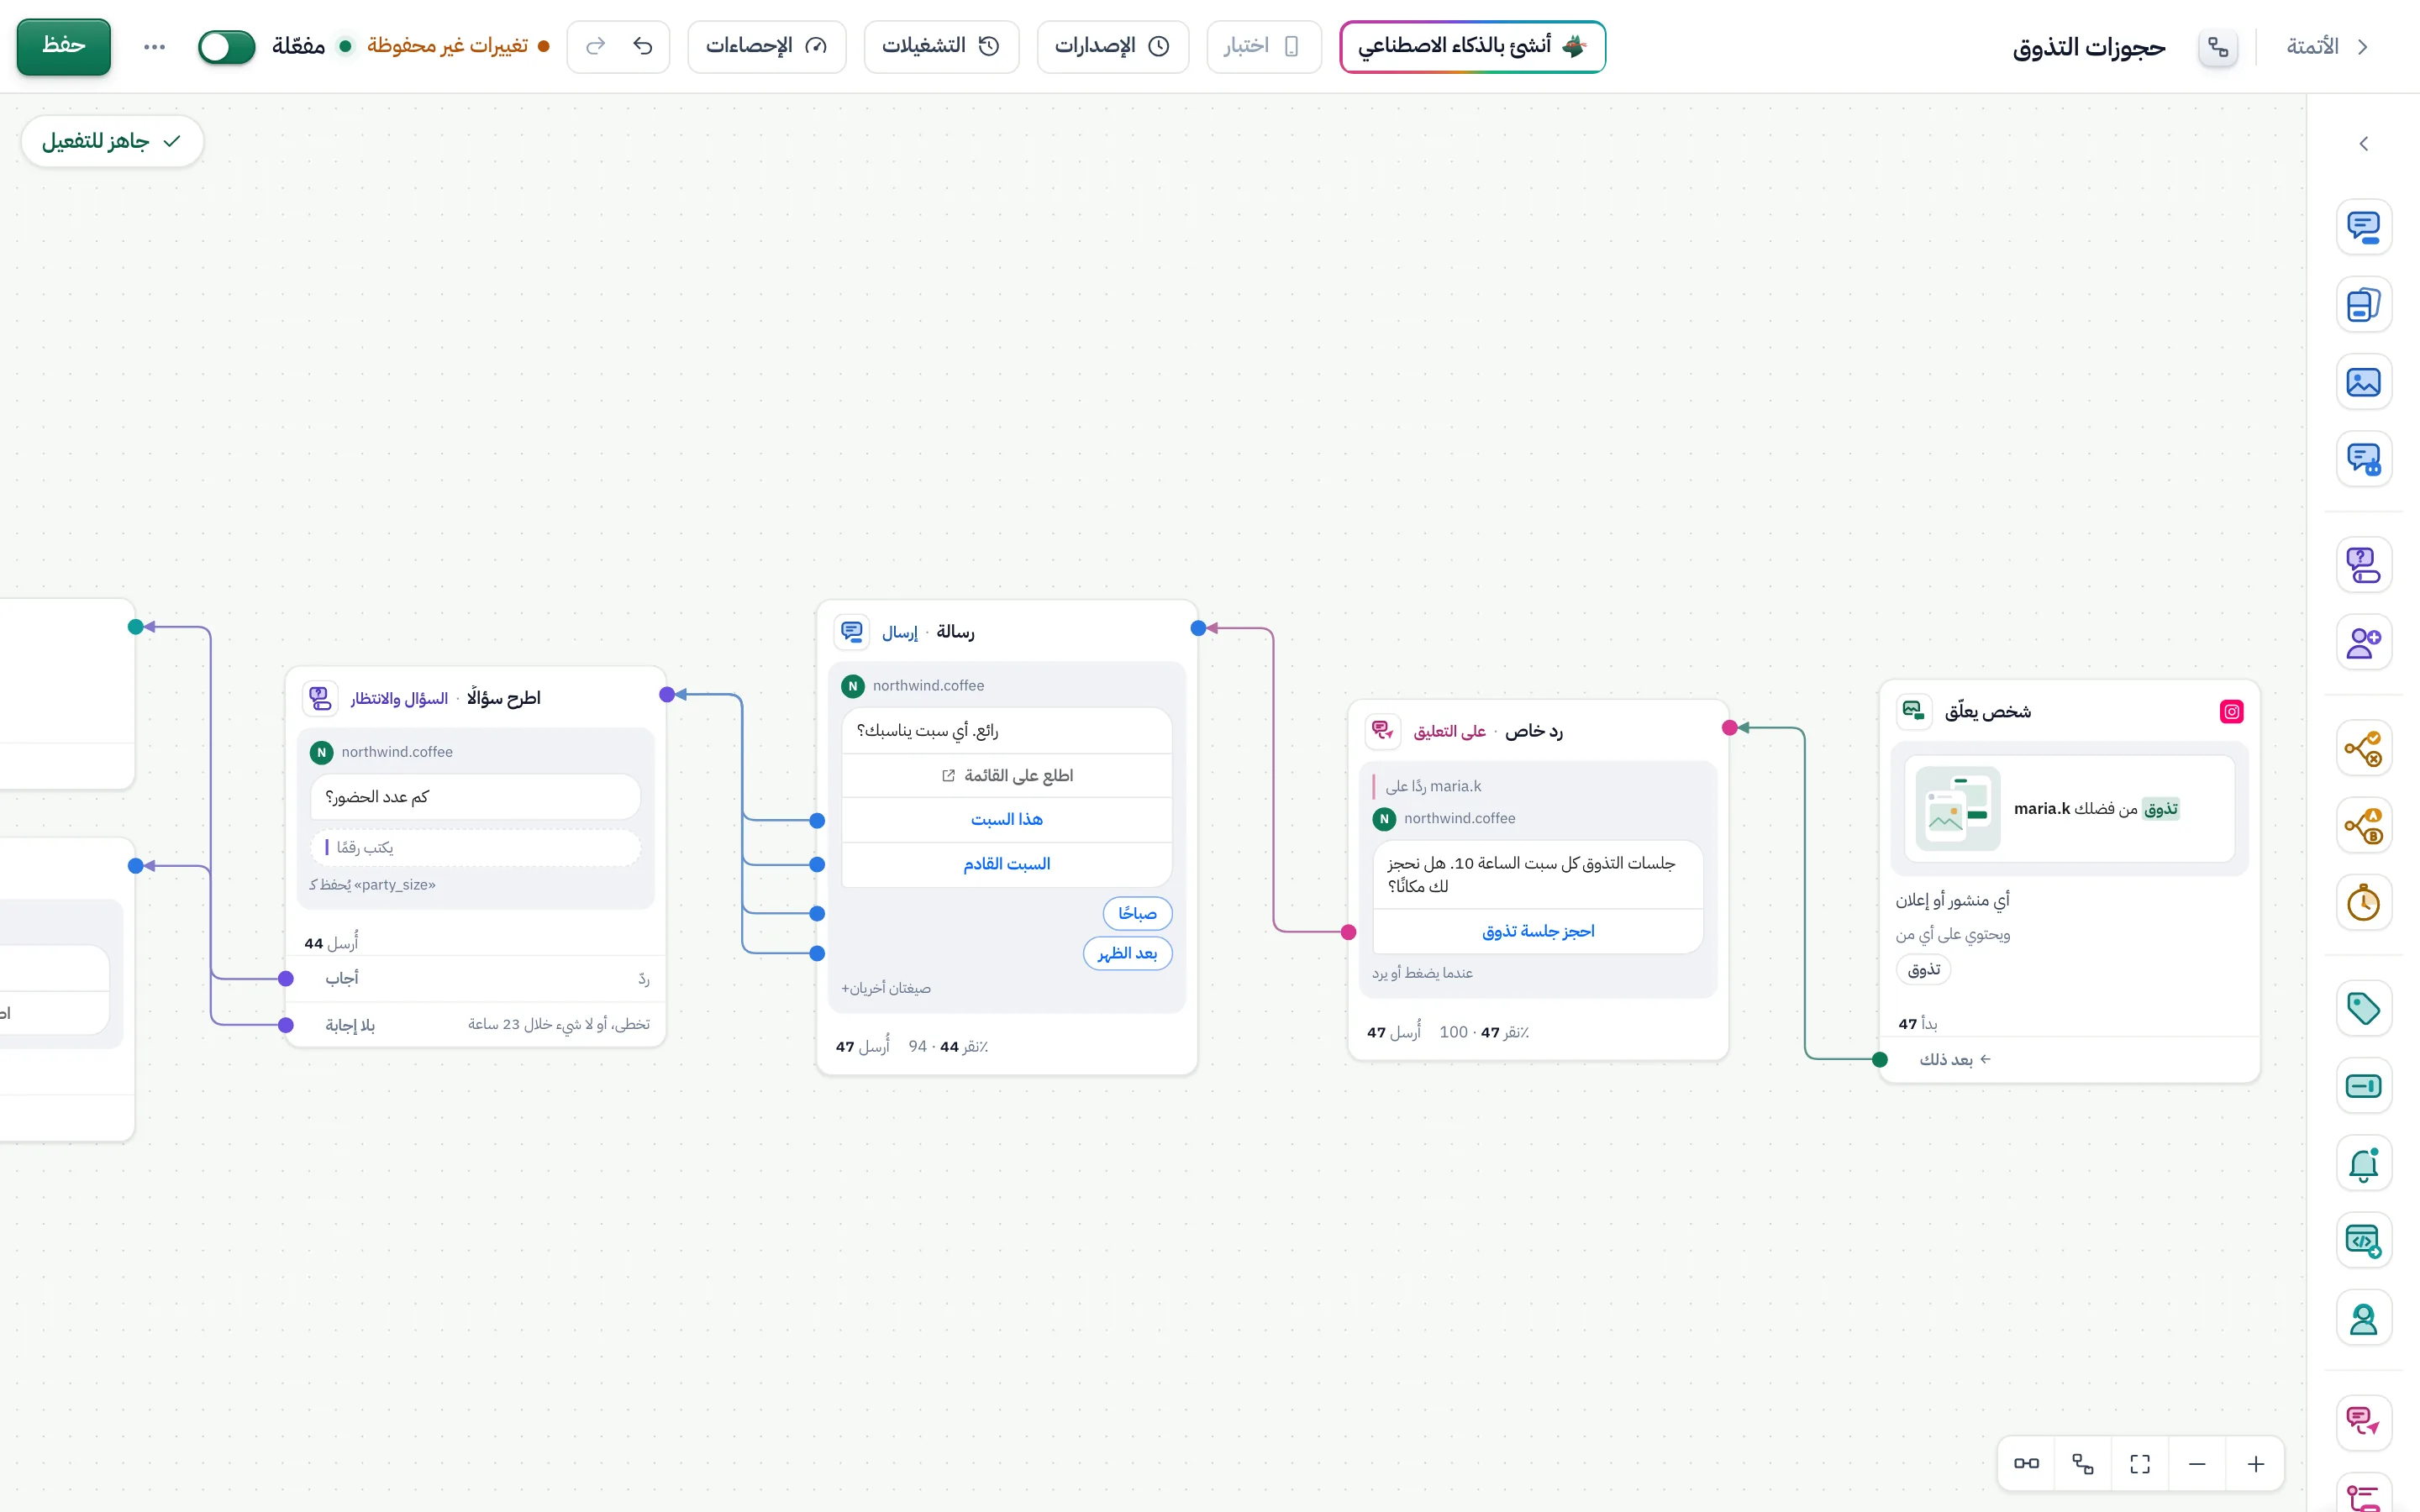Click the يكتب رقمًا input field
2420x1512 pixels.
(x=475, y=848)
